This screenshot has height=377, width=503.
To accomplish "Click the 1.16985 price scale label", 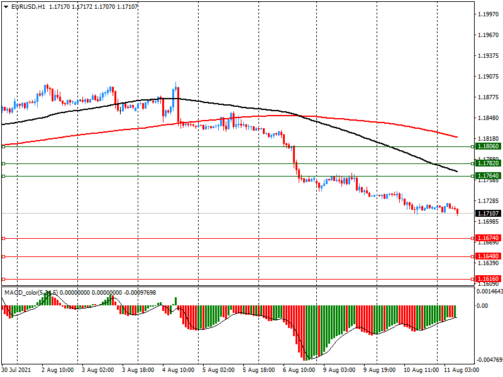I will coord(489,222).
